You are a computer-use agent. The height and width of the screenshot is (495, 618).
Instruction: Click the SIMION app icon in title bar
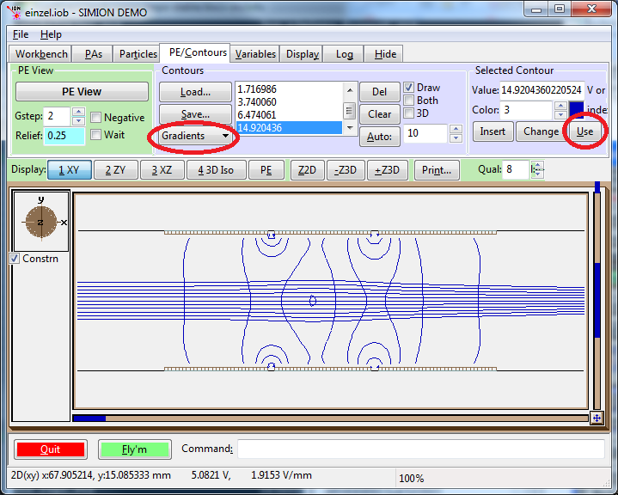pyautogui.click(x=15, y=12)
